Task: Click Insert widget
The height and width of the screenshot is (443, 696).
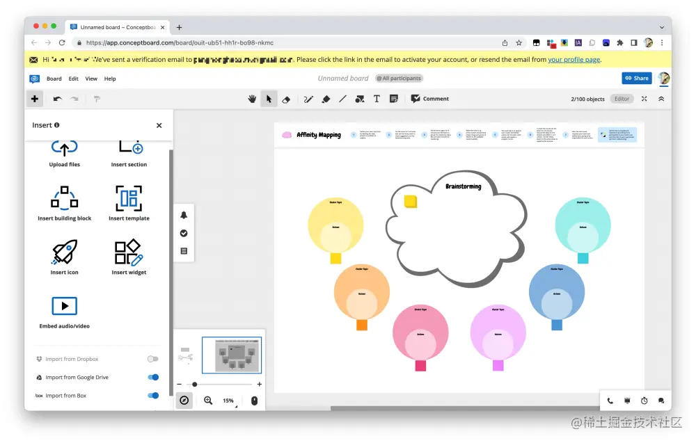Action: point(129,257)
